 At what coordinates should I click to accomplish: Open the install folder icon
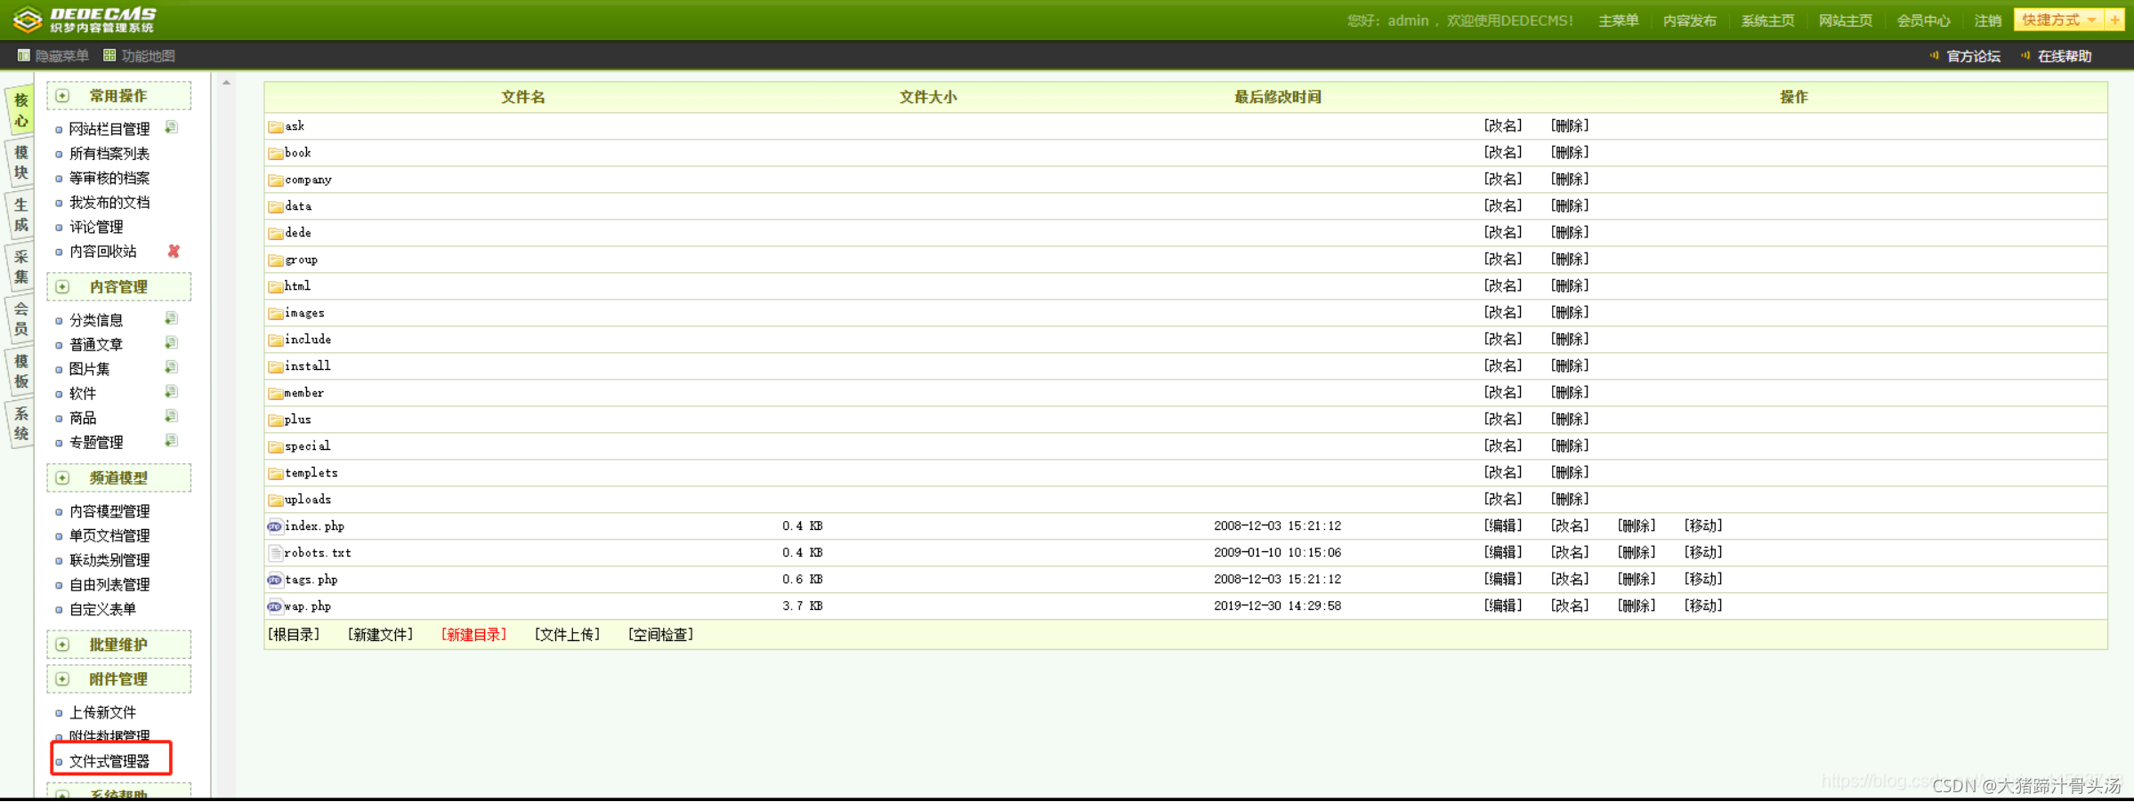pos(276,367)
